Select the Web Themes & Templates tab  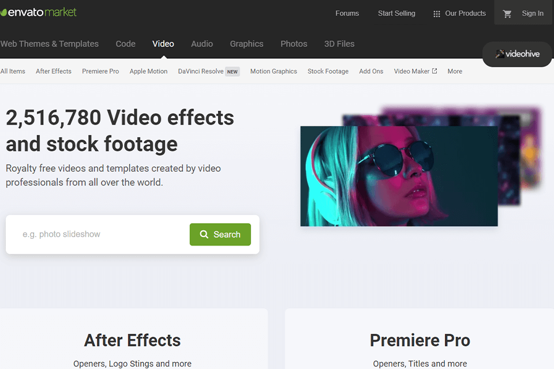50,44
